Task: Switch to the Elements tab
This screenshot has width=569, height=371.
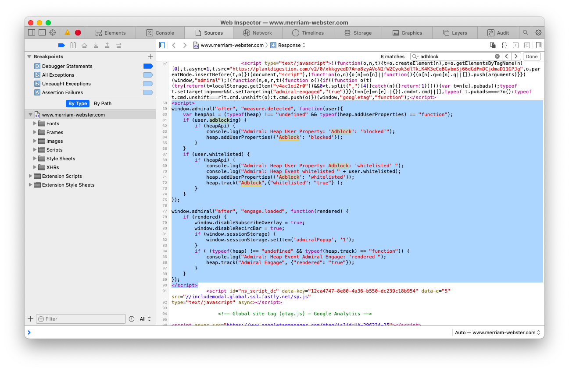Action: (111, 32)
